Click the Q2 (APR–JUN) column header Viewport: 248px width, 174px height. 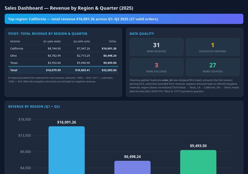pyautogui.click(x=82, y=41)
